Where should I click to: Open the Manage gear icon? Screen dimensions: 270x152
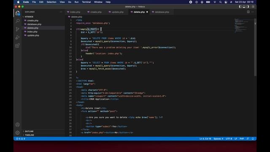coord(17,133)
